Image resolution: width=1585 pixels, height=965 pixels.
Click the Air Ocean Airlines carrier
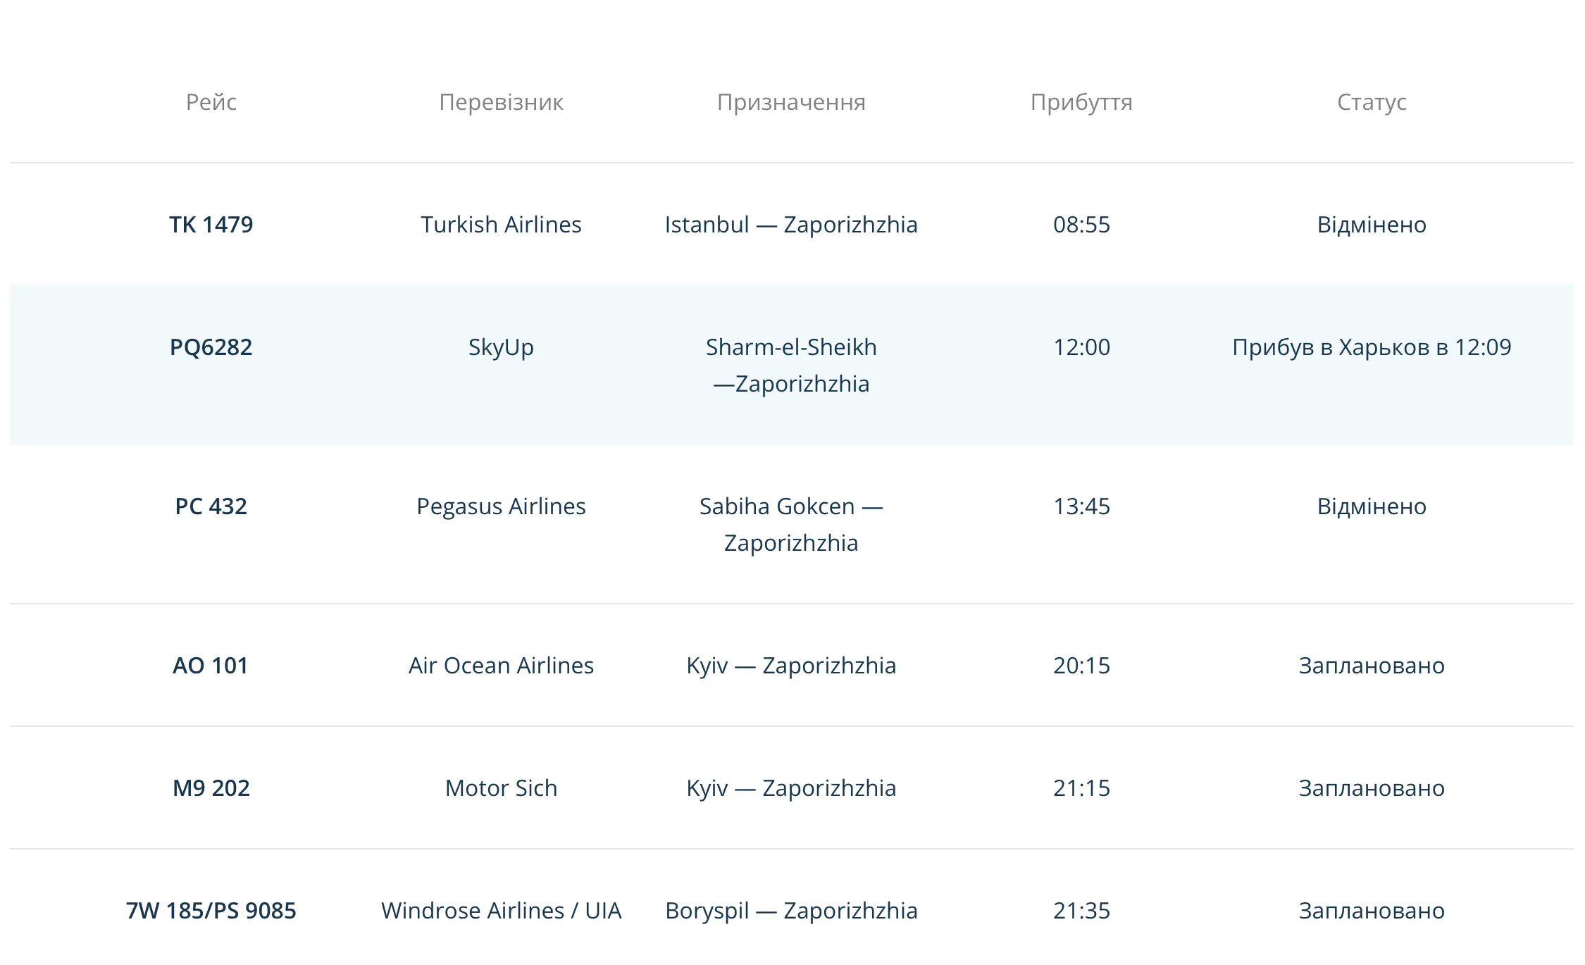[501, 666]
